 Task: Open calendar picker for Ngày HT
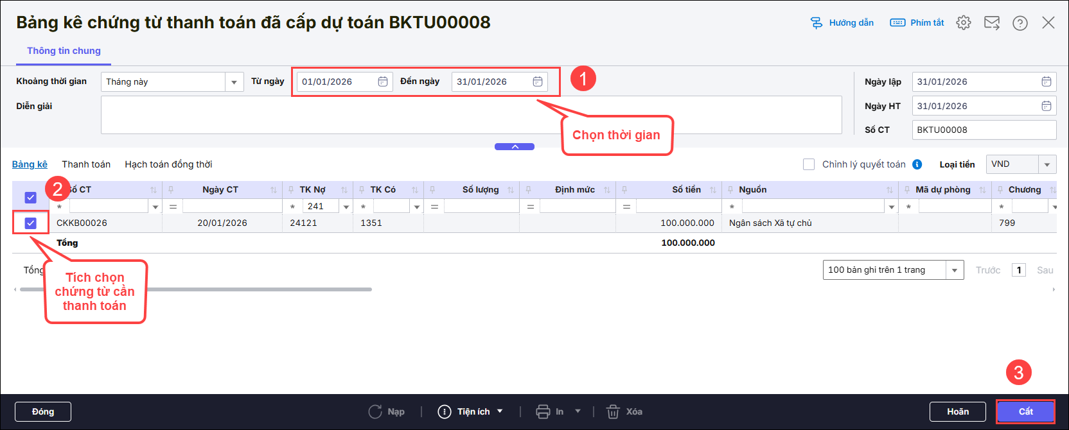tap(1047, 106)
